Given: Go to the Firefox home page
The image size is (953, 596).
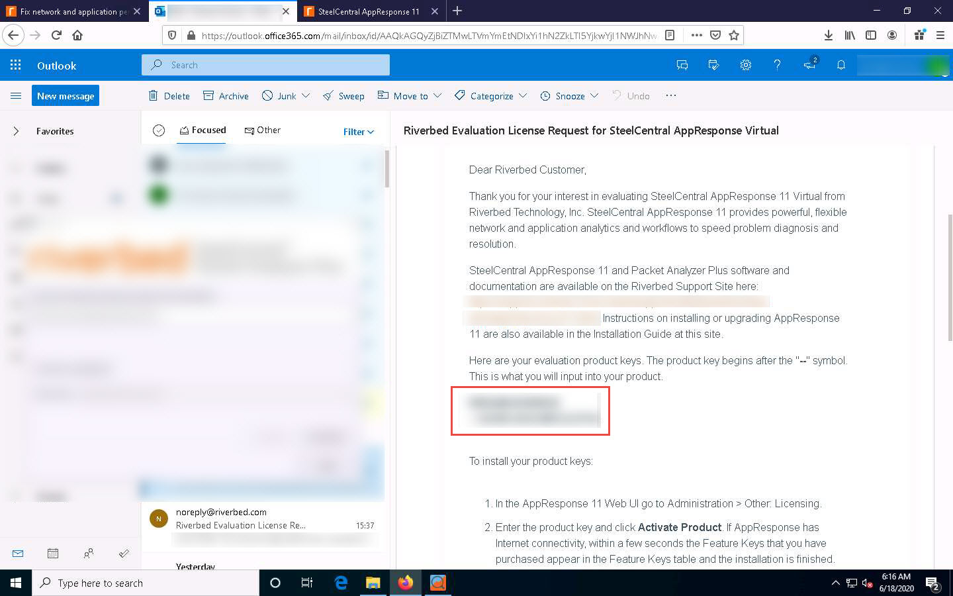Looking at the screenshot, I should tap(77, 35).
